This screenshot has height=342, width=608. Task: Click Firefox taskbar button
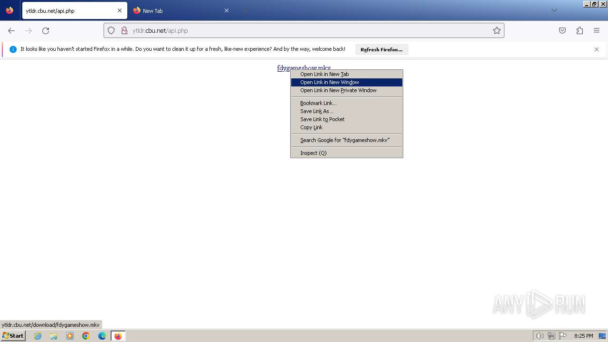(x=118, y=336)
